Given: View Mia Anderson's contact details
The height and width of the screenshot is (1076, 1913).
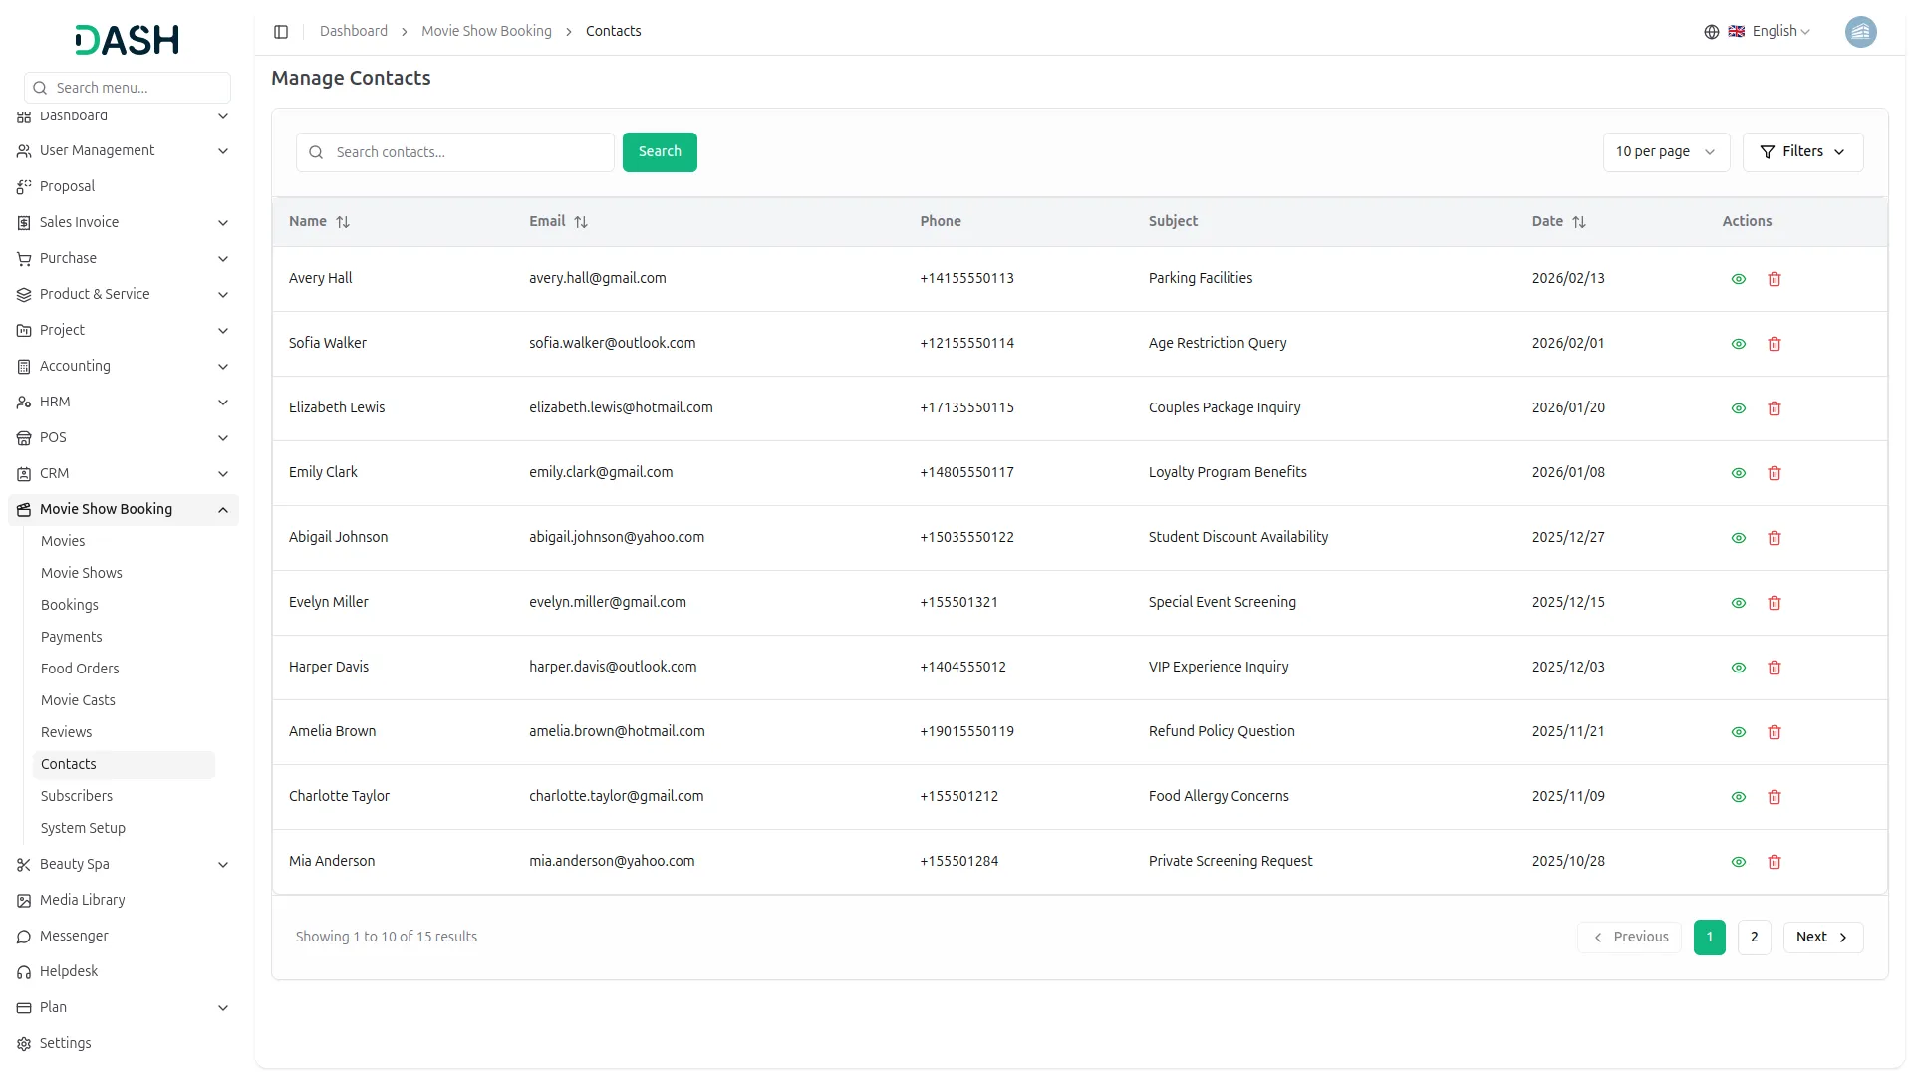Looking at the screenshot, I should click(1738, 862).
